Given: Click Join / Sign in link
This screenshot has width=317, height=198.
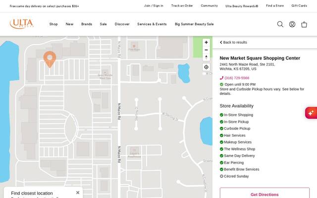Looking at the screenshot, I should [x=154, y=6].
